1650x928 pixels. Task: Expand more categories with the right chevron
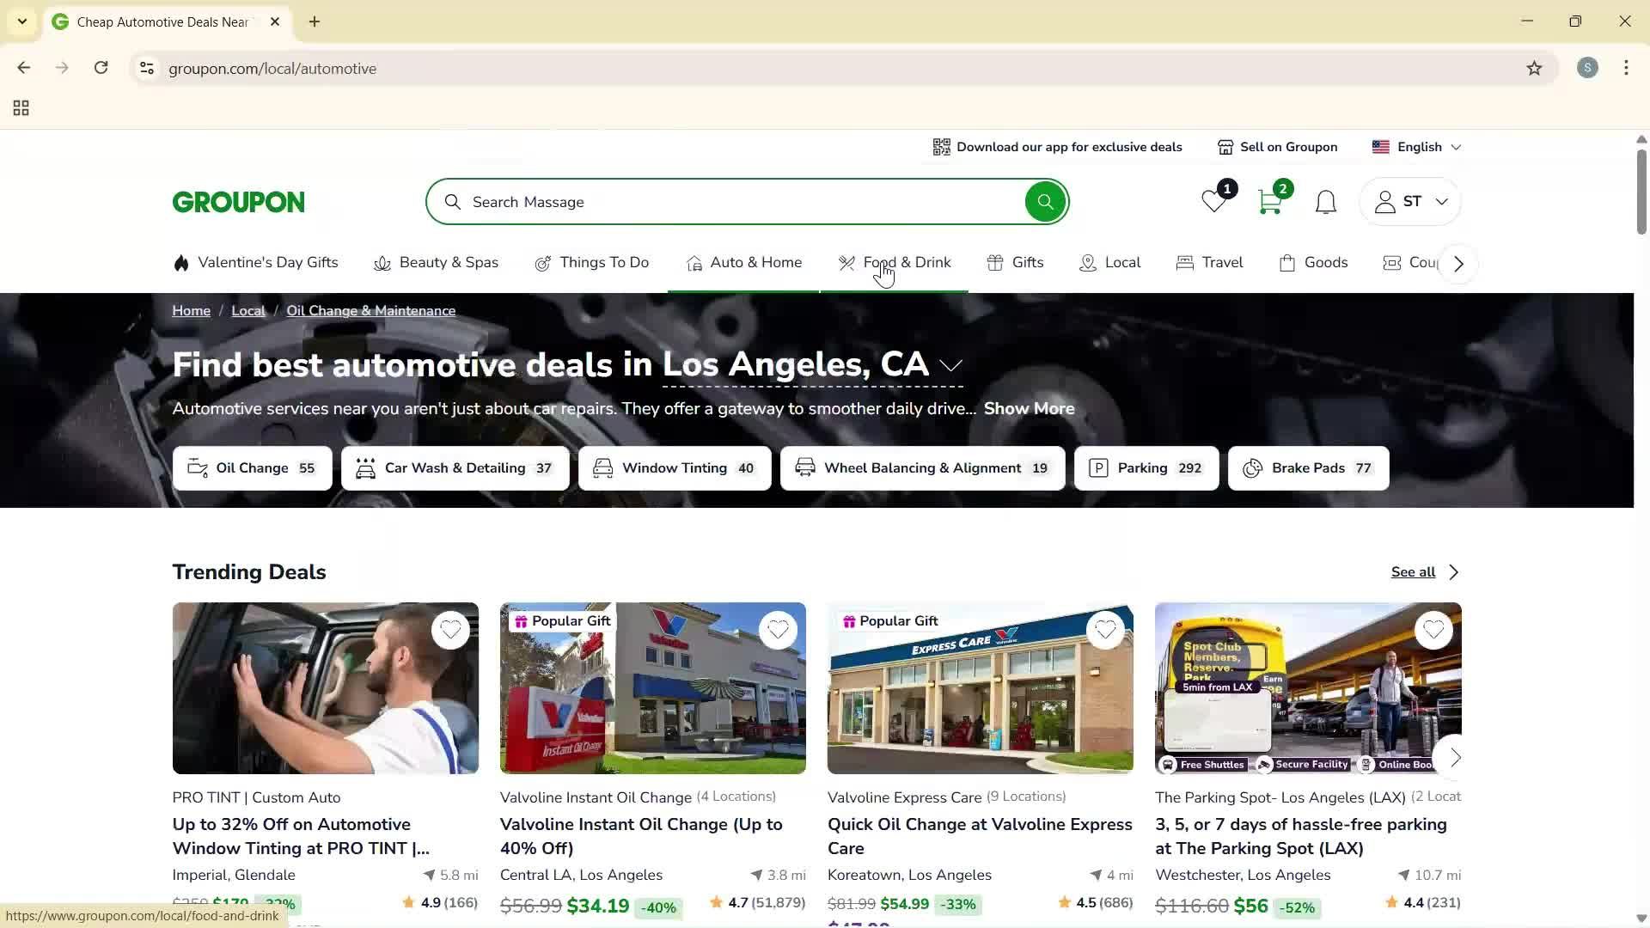coord(1457,263)
